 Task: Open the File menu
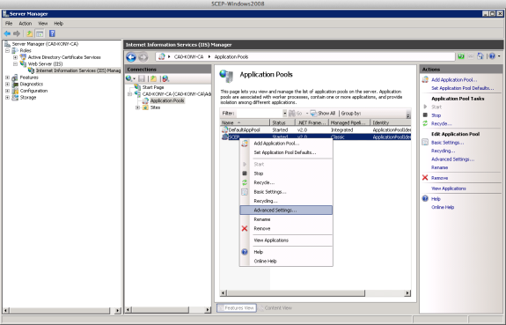9,23
